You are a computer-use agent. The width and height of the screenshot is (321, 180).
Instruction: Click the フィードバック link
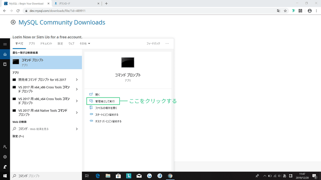[153, 43]
